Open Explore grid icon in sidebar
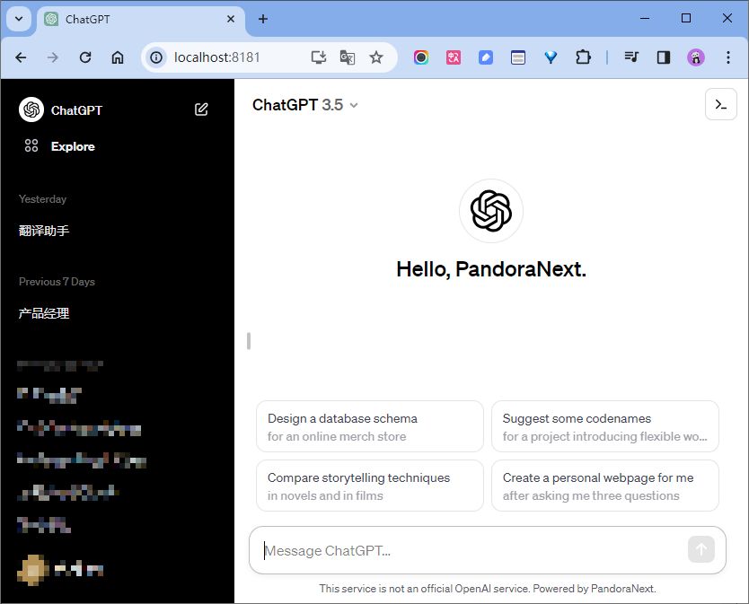749x604 pixels. pyautogui.click(x=31, y=145)
